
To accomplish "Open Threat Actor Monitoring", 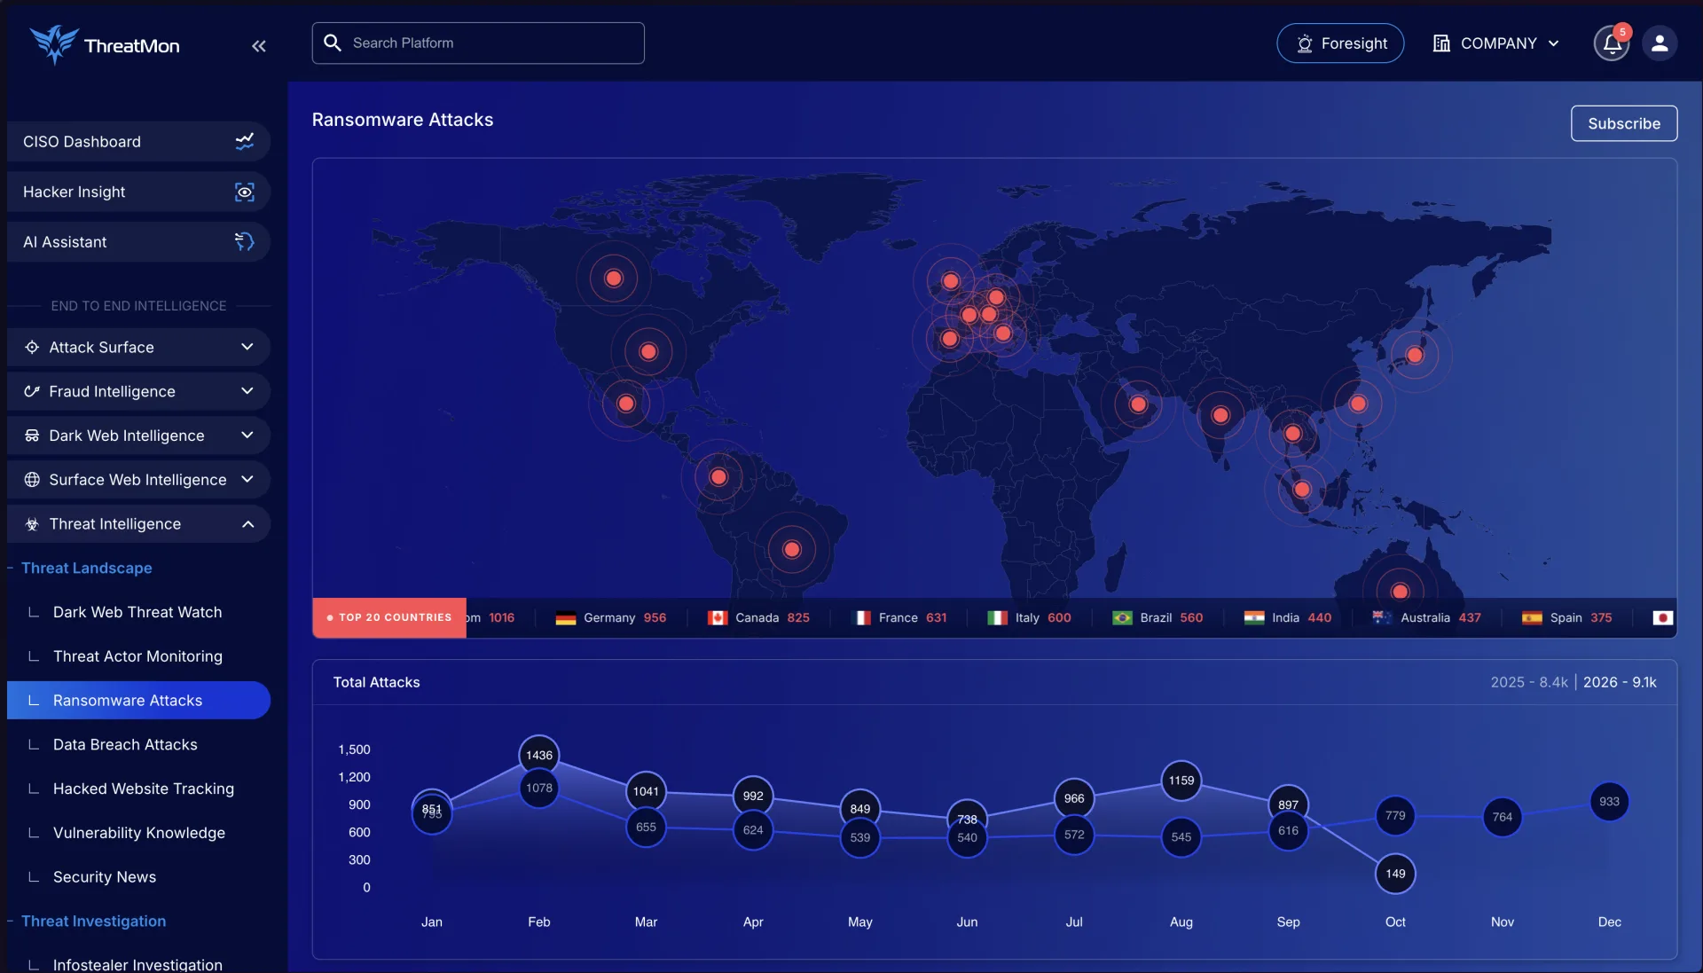I will pos(137,656).
